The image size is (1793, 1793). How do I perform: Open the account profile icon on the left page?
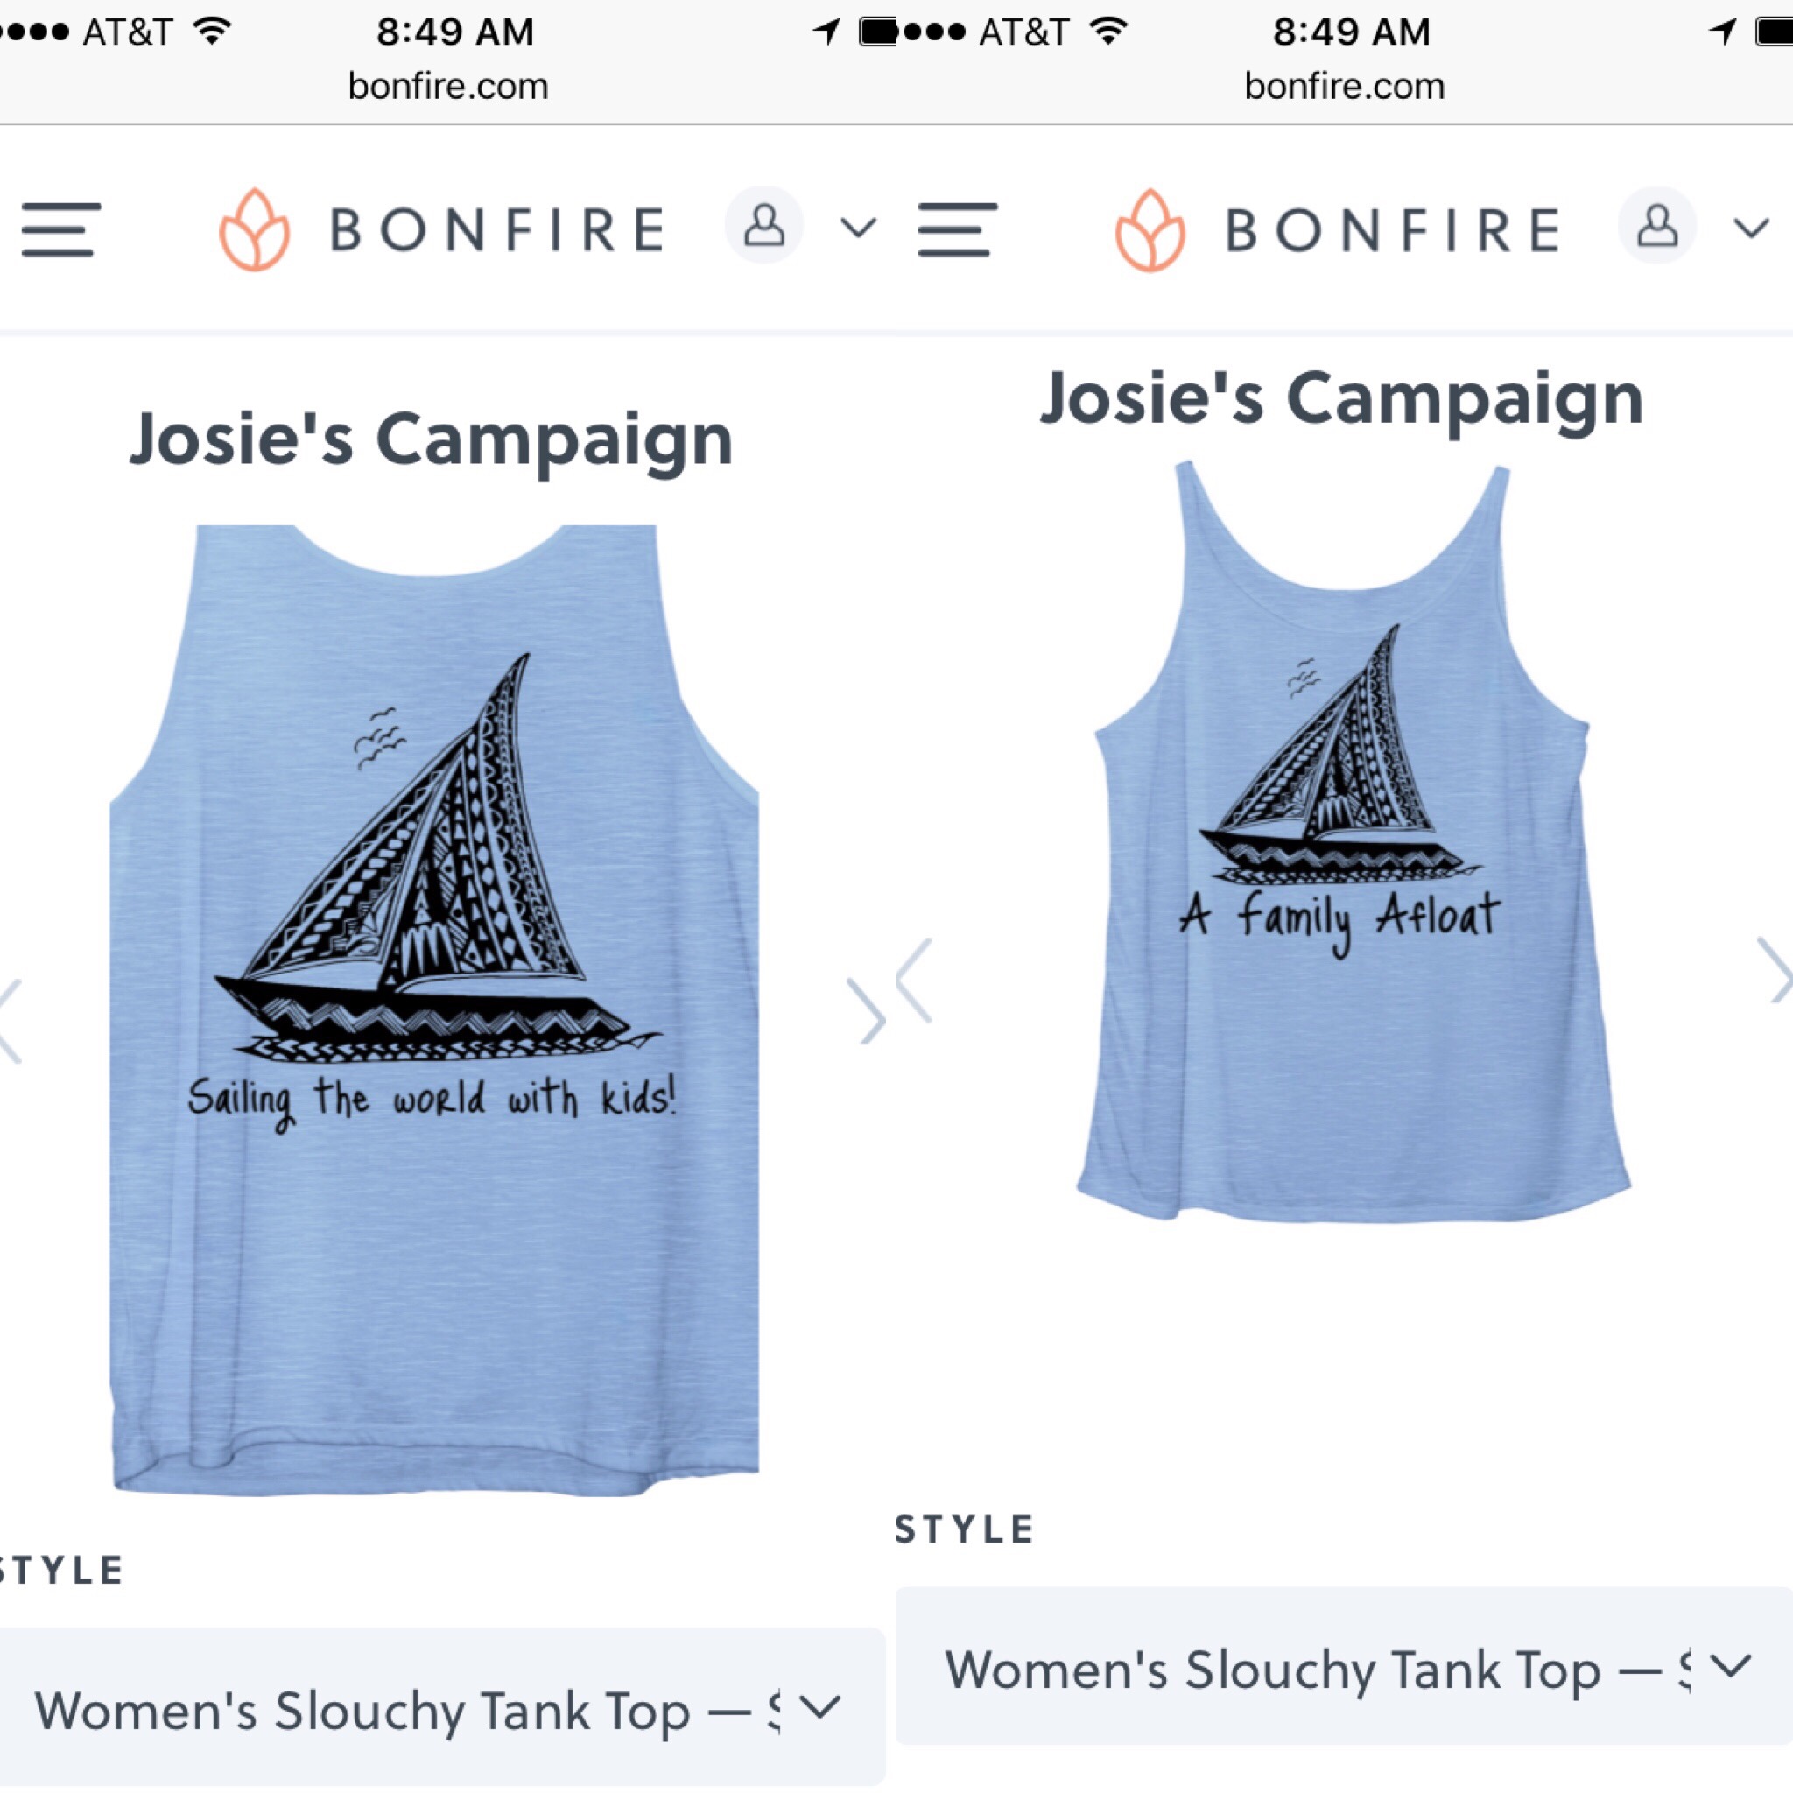(763, 226)
